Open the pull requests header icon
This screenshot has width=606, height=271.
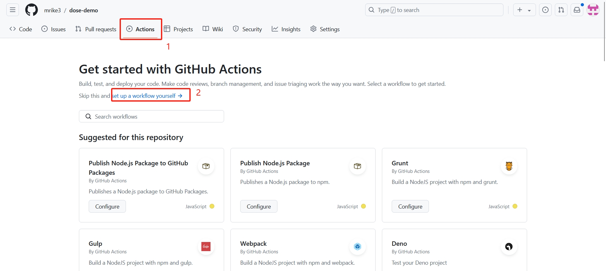(561, 10)
